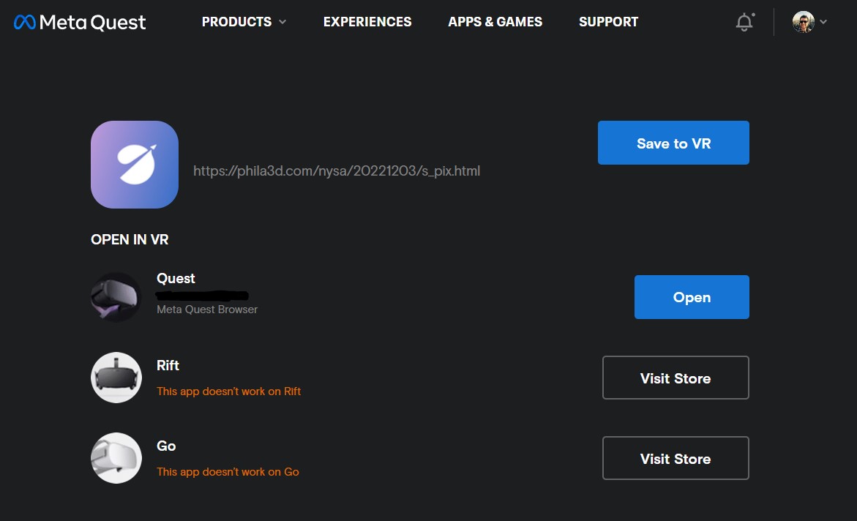Open the SUPPORT page
857x521 pixels.
coord(608,22)
